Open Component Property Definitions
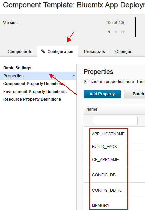Viewport: 145px width, 210px height. pyautogui.click(x=34, y=84)
